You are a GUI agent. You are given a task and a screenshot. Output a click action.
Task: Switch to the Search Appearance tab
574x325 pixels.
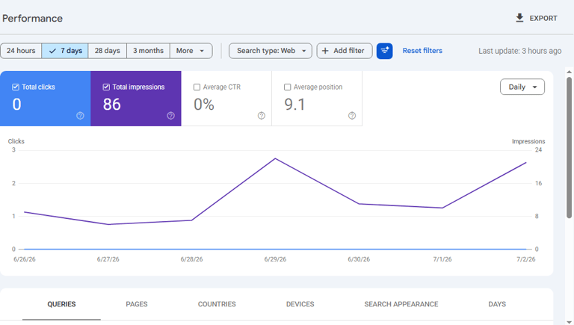[401, 304]
